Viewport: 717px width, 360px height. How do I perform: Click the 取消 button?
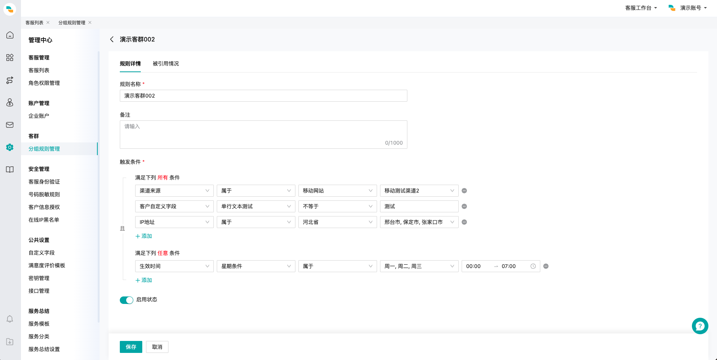click(x=157, y=347)
